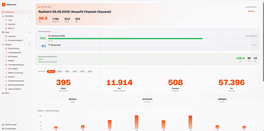264x131 pixels.
Task: Click the 57.396 Hm ascent value
Action: pos(231,82)
